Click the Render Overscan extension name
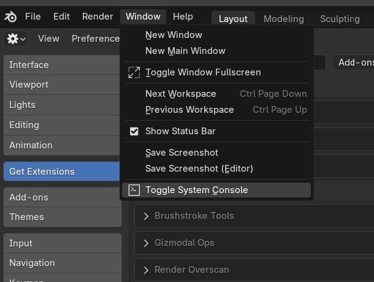The height and width of the screenshot is (282, 374). coord(192,270)
